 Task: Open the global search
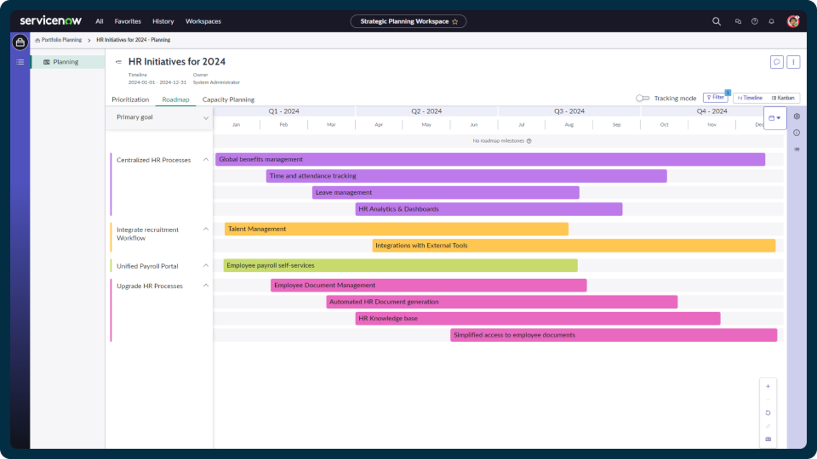[x=716, y=21]
